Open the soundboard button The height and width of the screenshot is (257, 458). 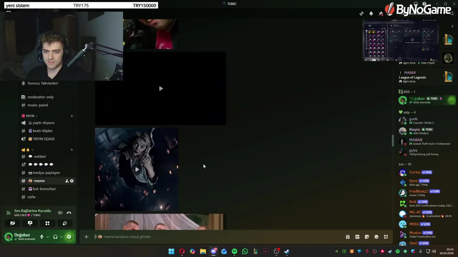pos(65,223)
